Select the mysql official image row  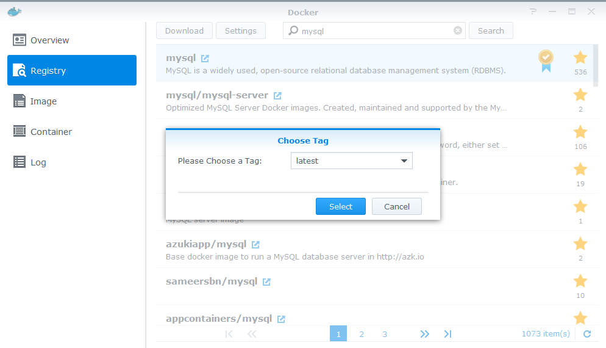coord(375,63)
